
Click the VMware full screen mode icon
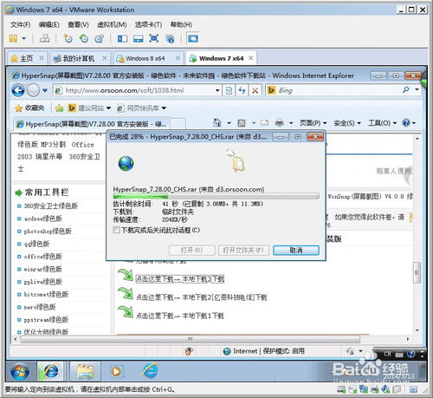(153, 38)
